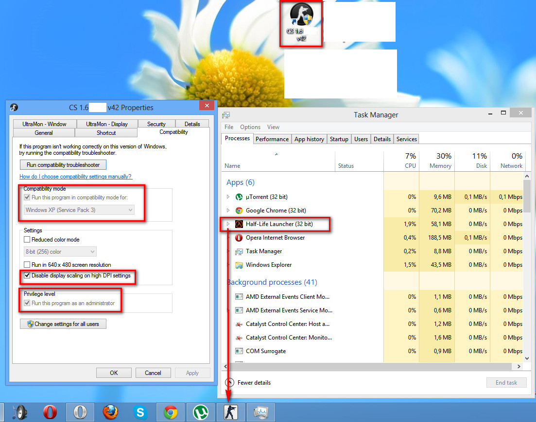Viewport: 536px width, 422px height.
Task: Click the horizontal scrollbar right arrow in Task Manager
Action: point(519,366)
